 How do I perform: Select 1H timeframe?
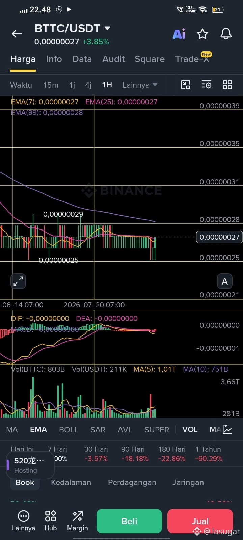(x=107, y=85)
